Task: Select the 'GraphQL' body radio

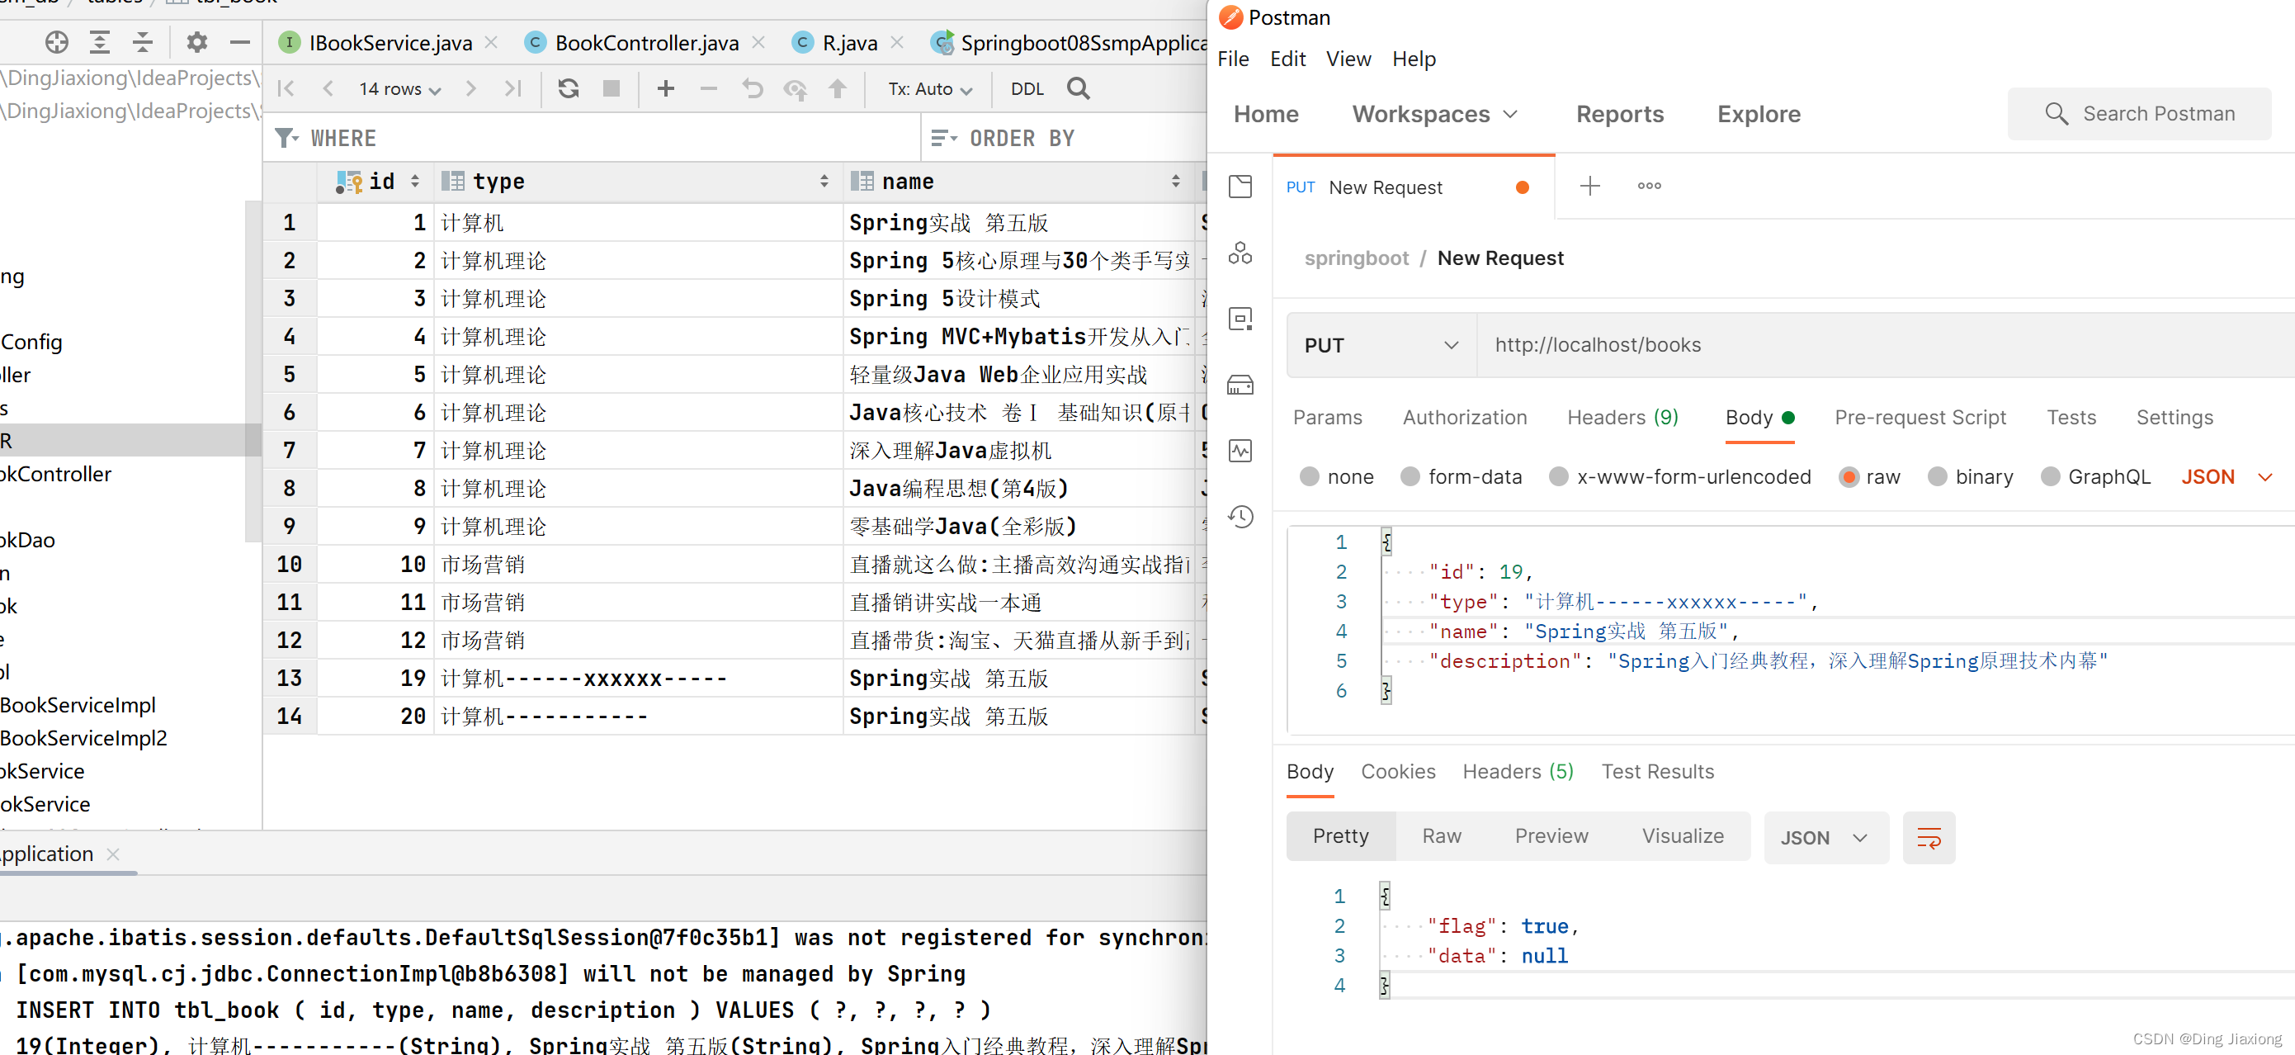Action: (2050, 476)
